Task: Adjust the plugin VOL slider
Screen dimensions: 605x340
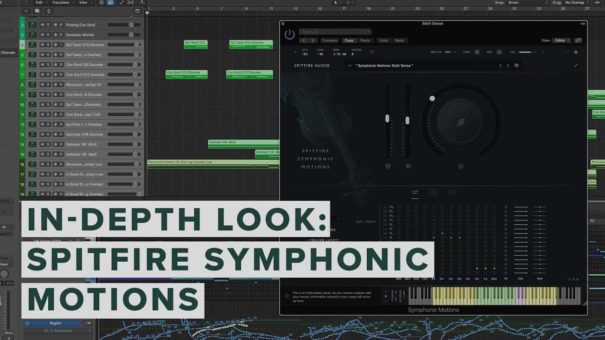Action: tap(527, 52)
